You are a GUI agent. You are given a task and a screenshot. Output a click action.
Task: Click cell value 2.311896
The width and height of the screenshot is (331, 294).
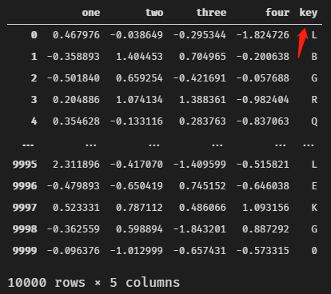click(76, 165)
